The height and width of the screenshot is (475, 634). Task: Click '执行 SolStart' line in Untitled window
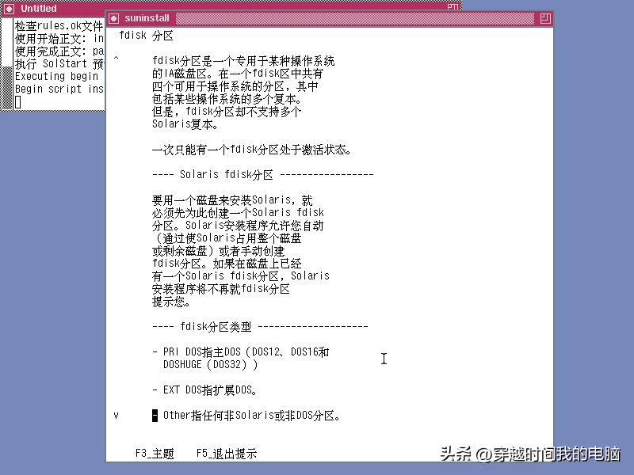click(59, 64)
